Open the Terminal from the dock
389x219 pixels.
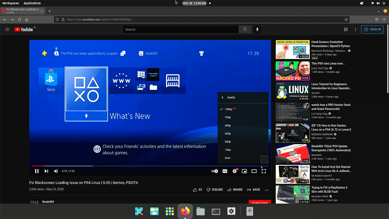216,211
